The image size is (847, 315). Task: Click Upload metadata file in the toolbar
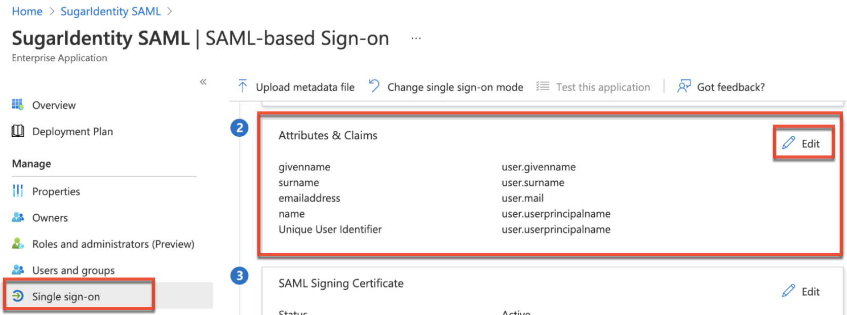tap(305, 87)
